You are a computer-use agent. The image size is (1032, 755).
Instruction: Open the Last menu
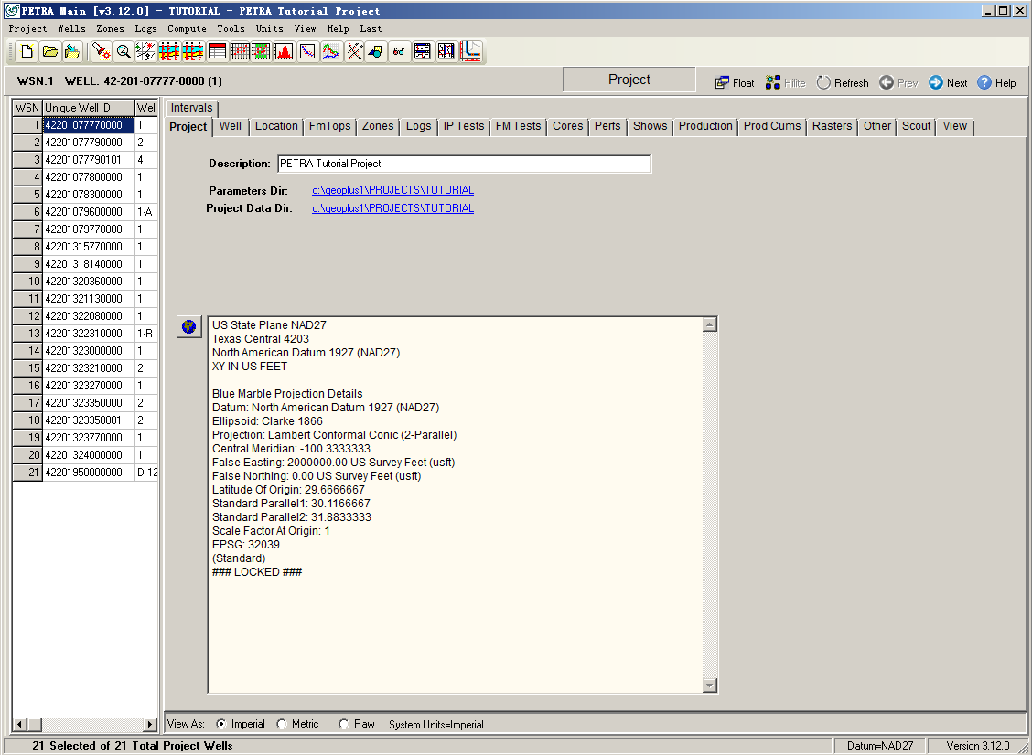pos(371,29)
